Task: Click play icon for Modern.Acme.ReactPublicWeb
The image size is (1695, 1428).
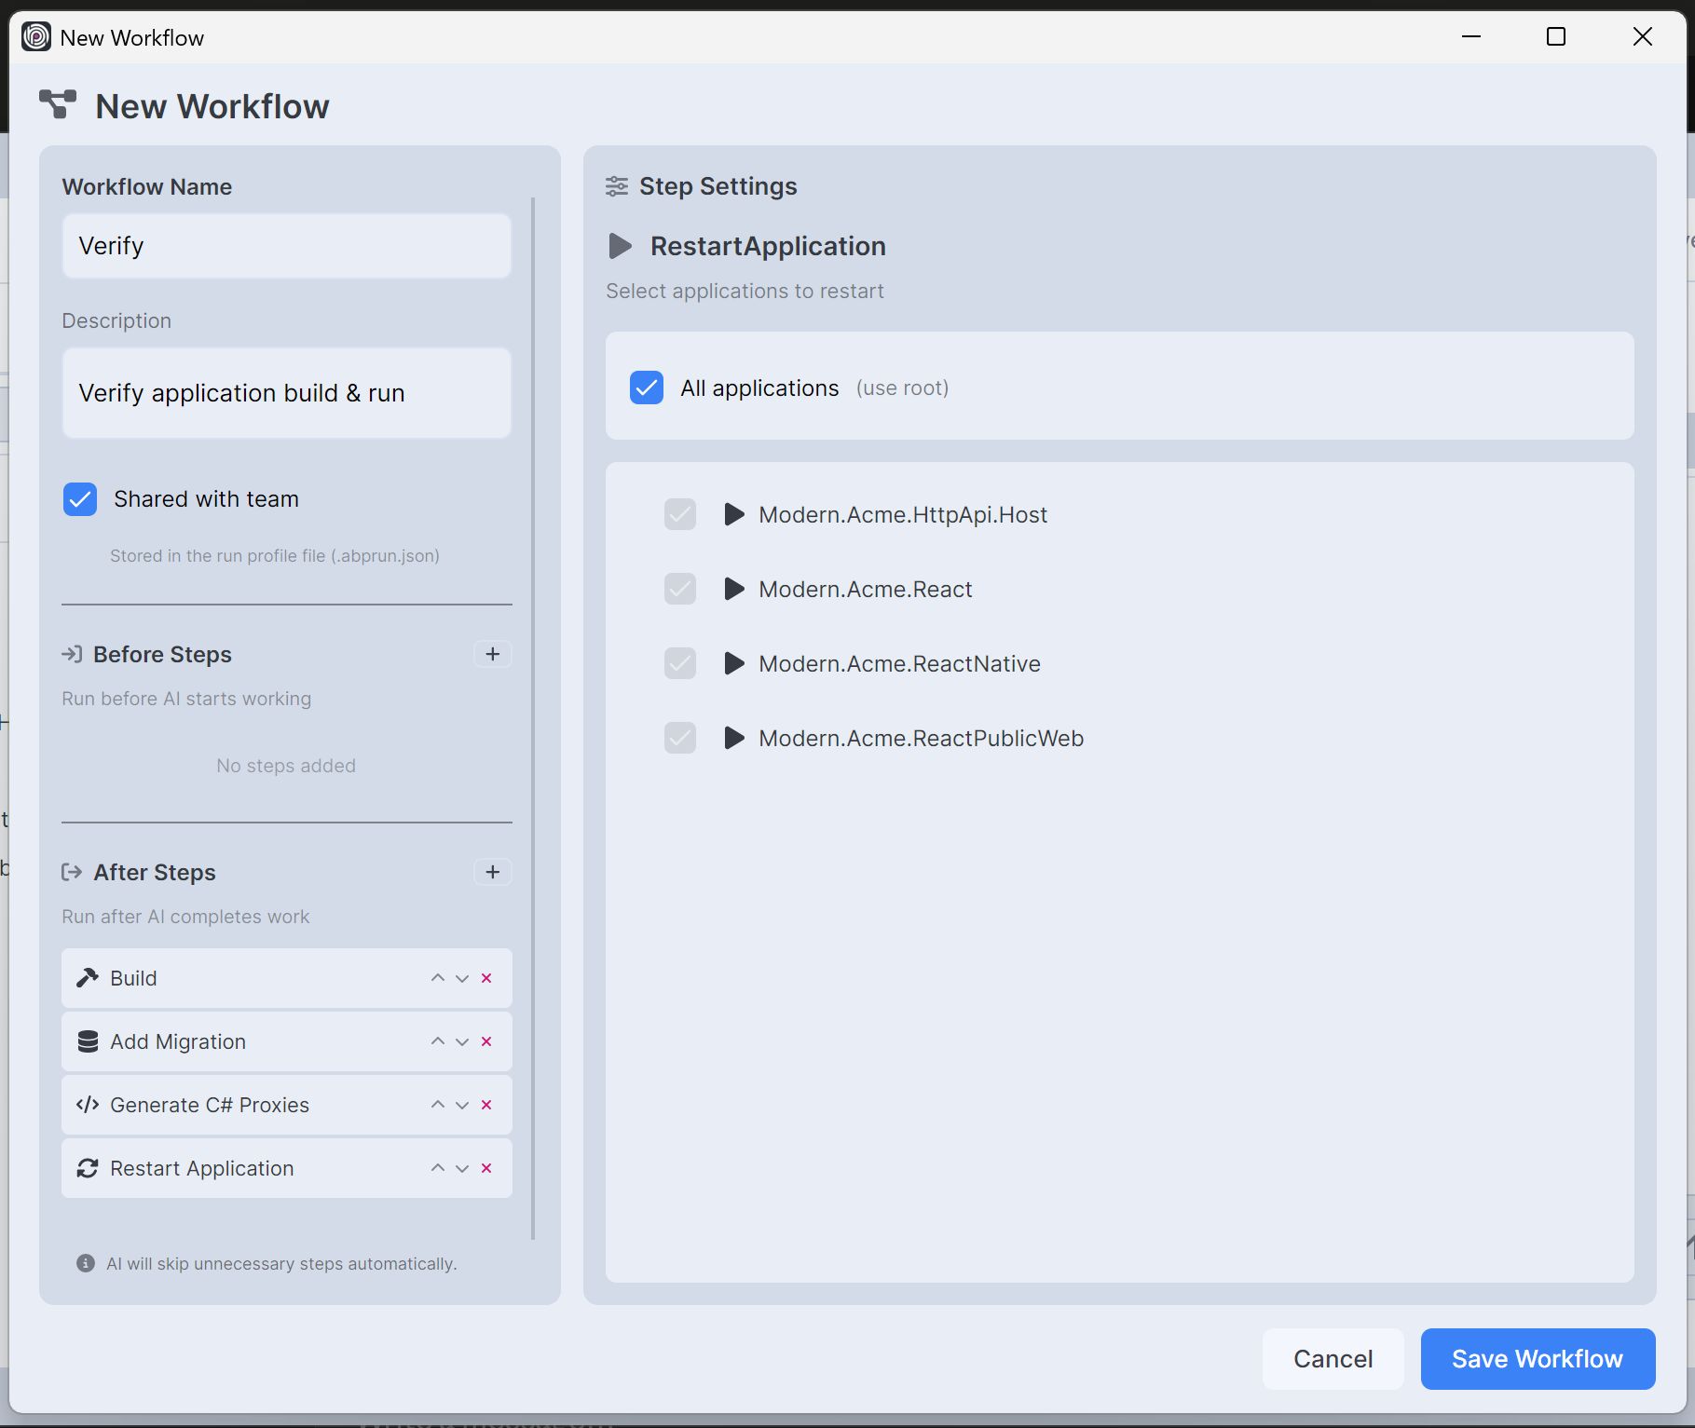Action: click(734, 738)
